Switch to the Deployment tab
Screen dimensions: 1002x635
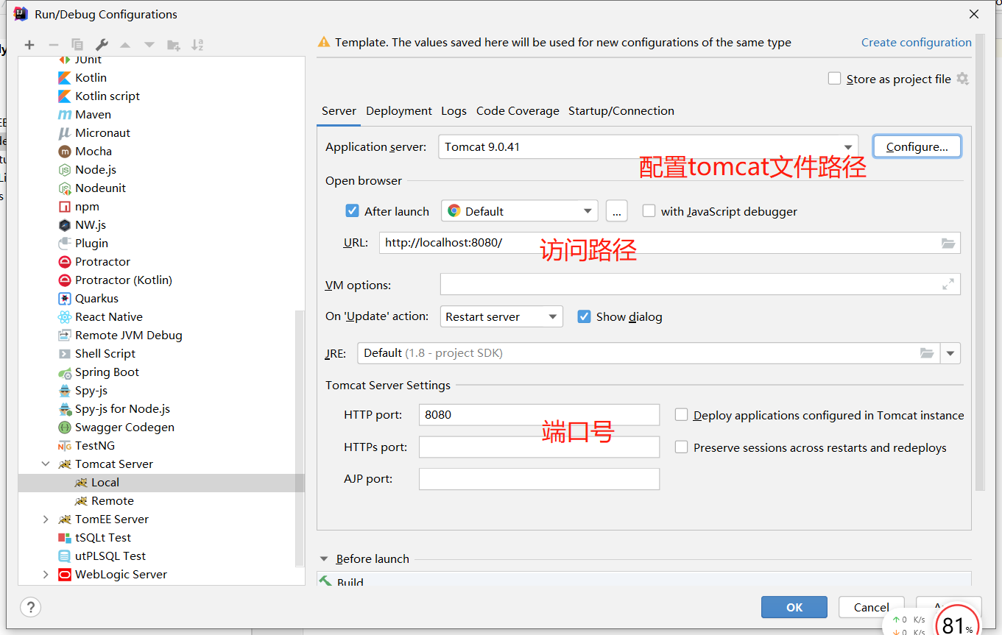click(398, 110)
